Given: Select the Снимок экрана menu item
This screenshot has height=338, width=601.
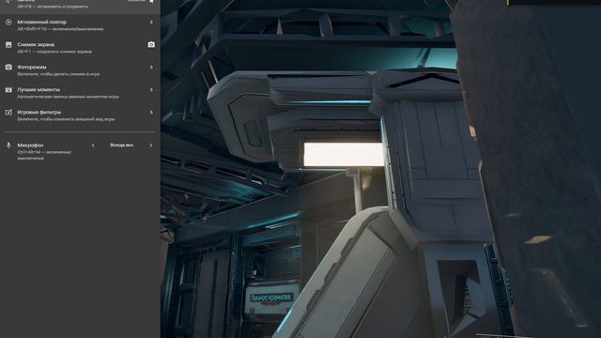Looking at the screenshot, I should (x=80, y=48).
